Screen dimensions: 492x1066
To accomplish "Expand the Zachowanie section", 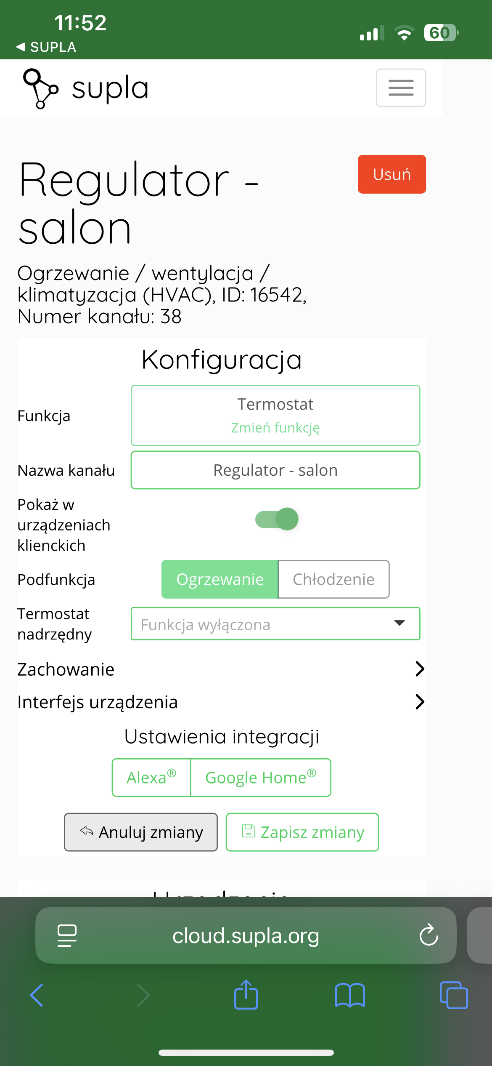I will (221, 669).
